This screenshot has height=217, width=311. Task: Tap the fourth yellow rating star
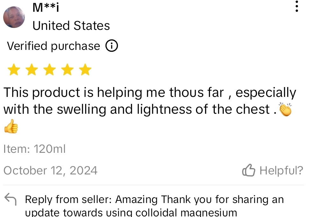click(67, 70)
